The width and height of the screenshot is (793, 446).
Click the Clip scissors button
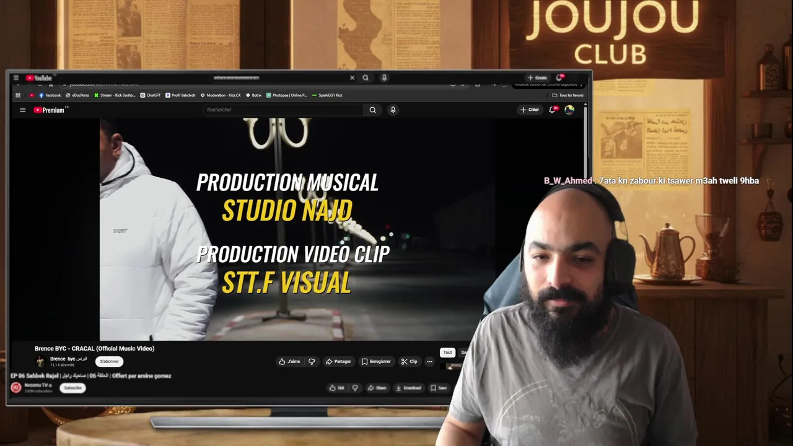409,362
